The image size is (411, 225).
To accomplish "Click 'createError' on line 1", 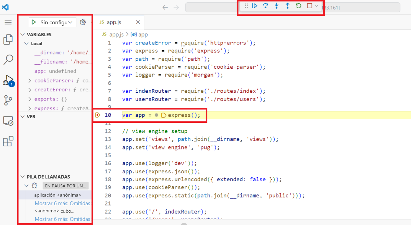I will tap(153, 43).
